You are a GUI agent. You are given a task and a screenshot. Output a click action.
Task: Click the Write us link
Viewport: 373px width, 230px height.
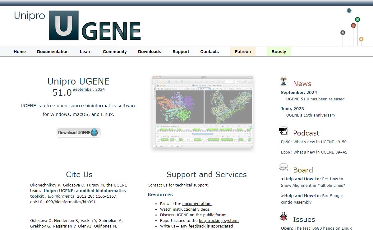(168, 226)
